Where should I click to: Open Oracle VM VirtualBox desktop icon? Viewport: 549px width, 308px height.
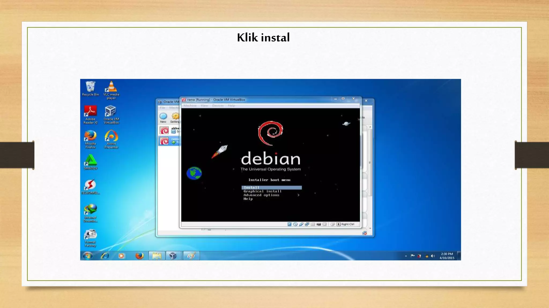[111, 115]
